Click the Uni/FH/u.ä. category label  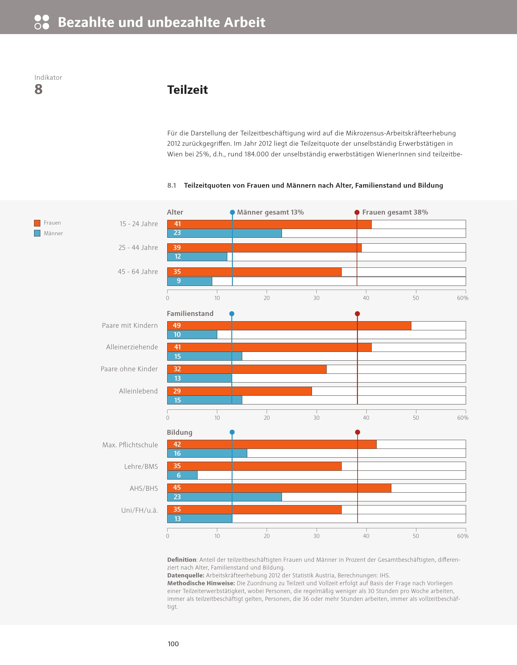click(139, 510)
